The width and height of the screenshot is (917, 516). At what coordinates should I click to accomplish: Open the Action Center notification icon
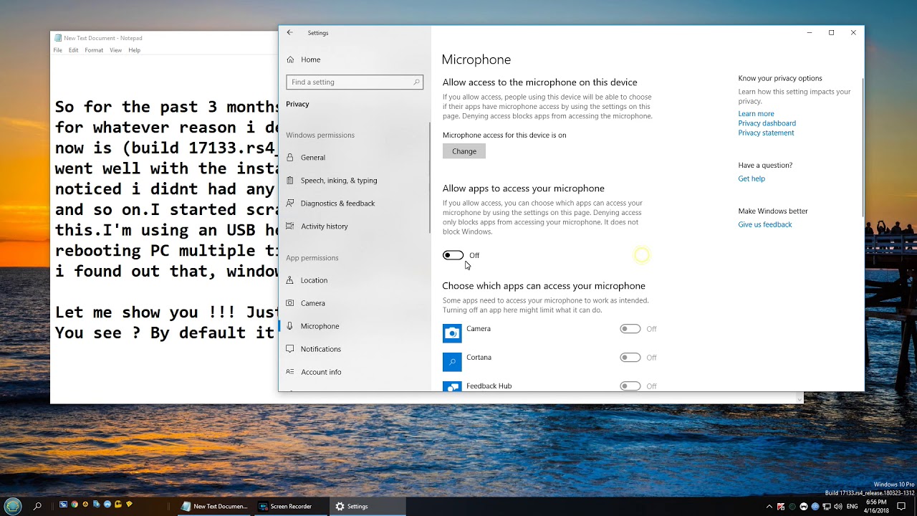pos(901,506)
